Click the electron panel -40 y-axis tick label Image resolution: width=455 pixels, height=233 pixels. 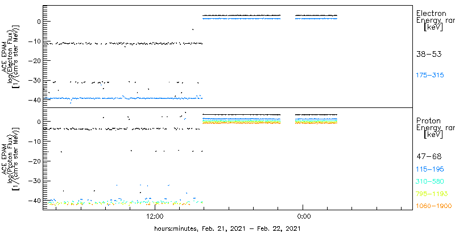pos(35,100)
